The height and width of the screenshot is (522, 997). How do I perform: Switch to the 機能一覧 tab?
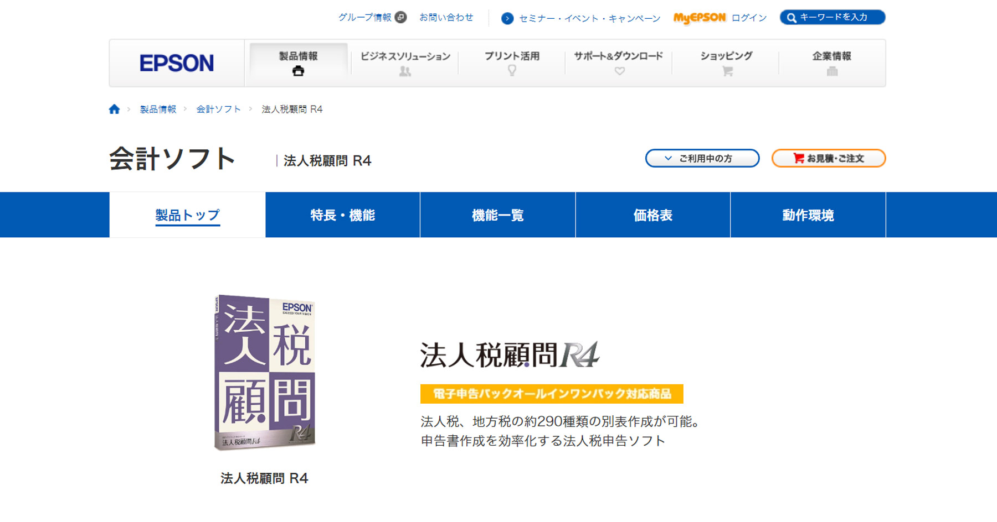pyautogui.click(x=498, y=215)
